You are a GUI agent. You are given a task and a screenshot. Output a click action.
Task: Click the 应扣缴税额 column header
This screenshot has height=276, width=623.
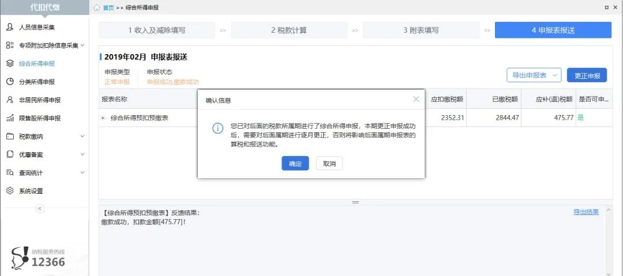[x=447, y=99]
